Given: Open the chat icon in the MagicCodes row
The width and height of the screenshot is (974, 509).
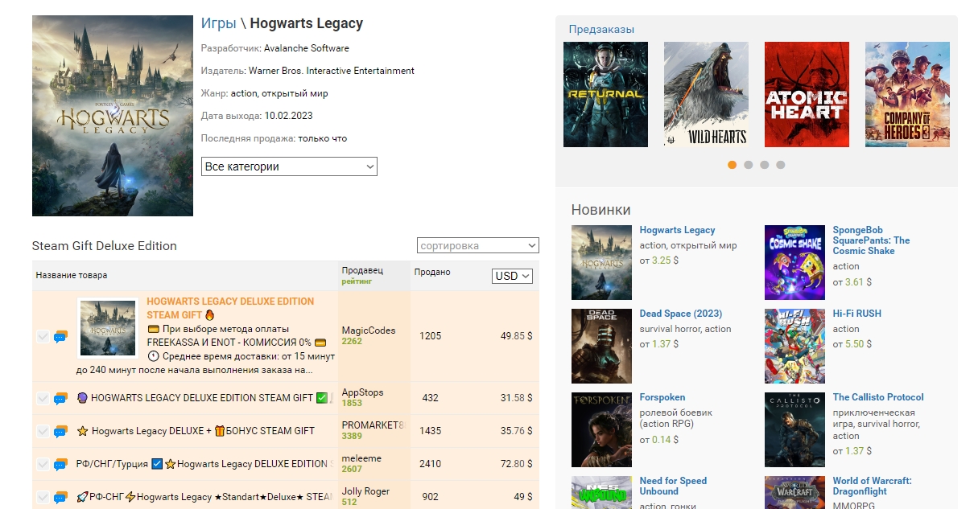Looking at the screenshot, I should [x=60, y=337].
